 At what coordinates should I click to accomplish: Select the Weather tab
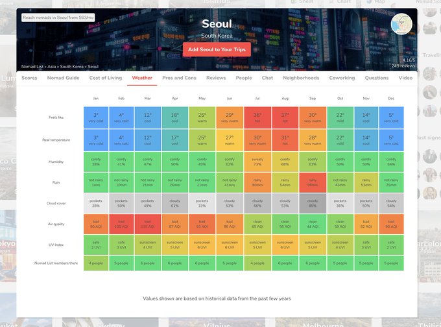pos(142,78)
